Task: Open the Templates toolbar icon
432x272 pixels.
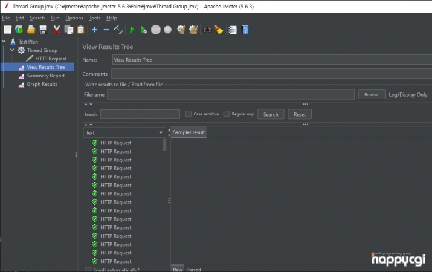Action: pyautogui.click(x=19, y=30)
